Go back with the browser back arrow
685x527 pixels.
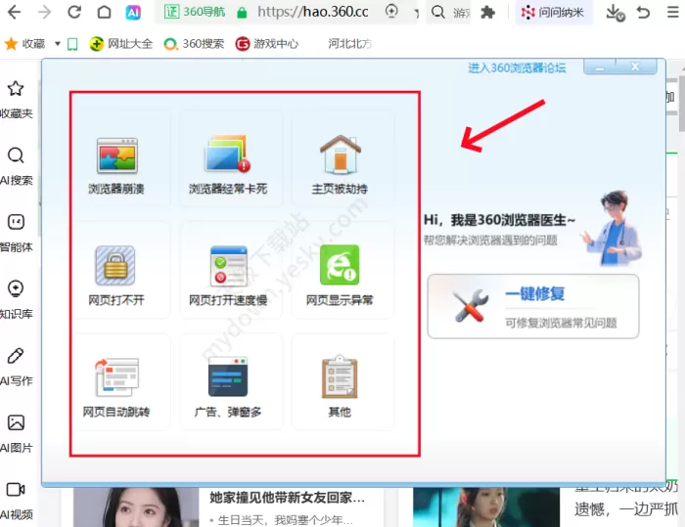15,13
